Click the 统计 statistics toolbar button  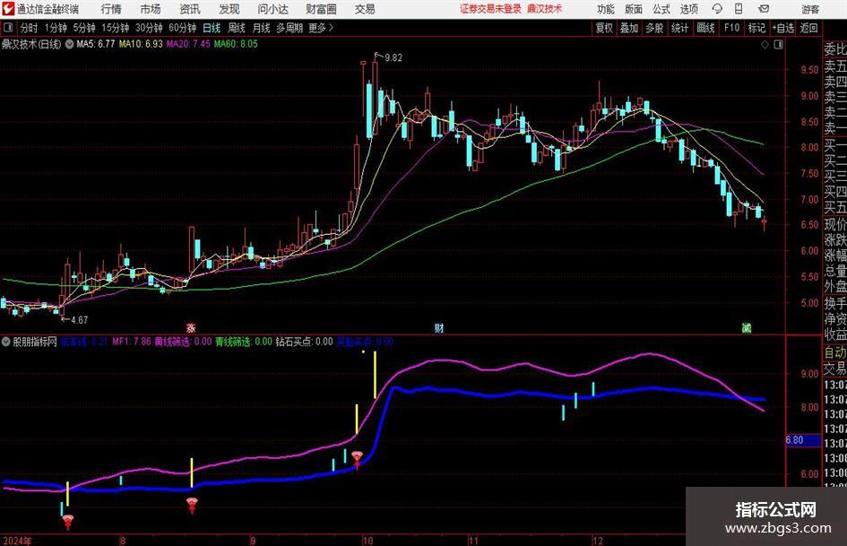tap(679, 28)
